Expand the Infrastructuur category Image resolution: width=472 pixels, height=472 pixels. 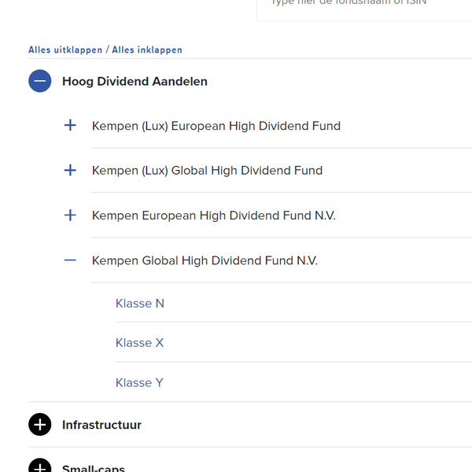[x=40, y=425]
